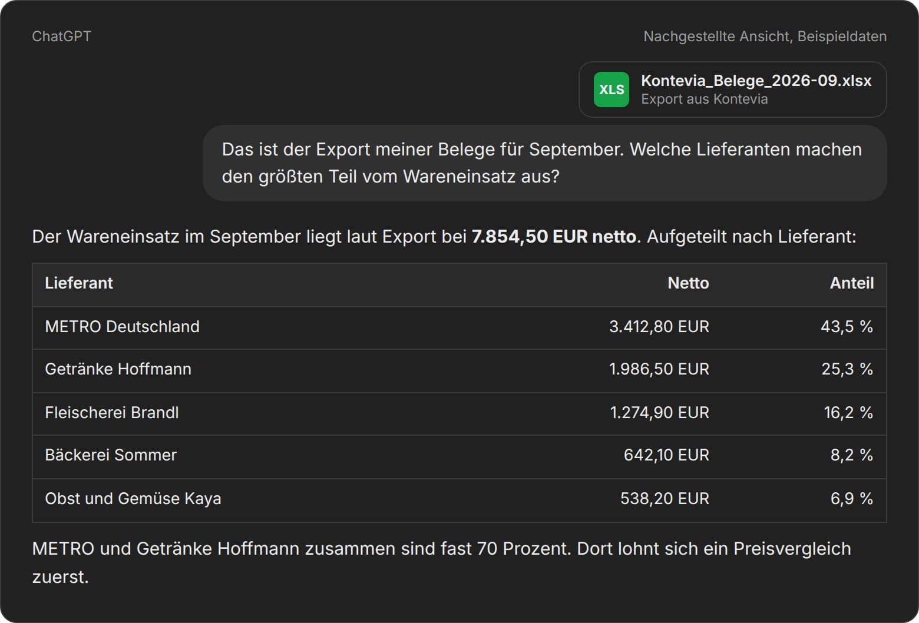Click the share '6,9 %'
Viewport: 919px width, 623px height.
[852, 499]
